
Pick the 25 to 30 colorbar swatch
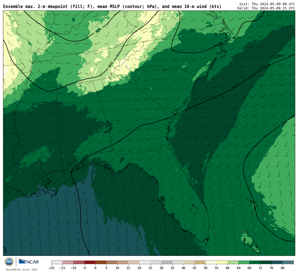point(156,262)
